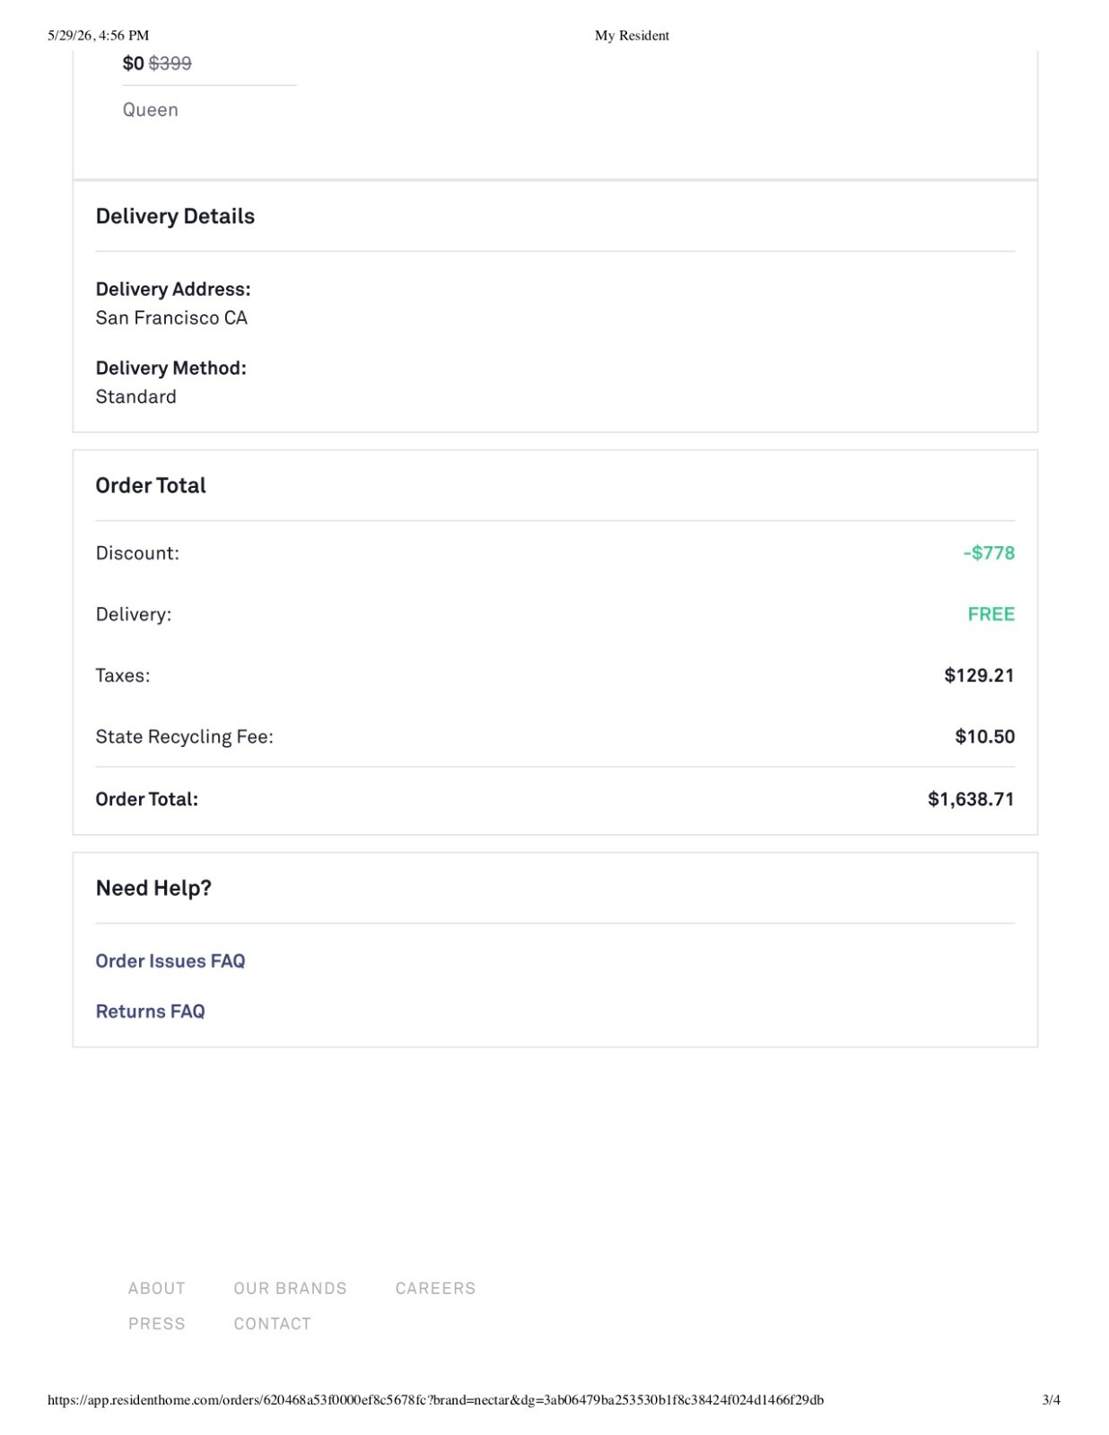Open the Returns FAQ link
Screen dimensions: 1109x1435
pyautogui.click(x=151, y=1011)
